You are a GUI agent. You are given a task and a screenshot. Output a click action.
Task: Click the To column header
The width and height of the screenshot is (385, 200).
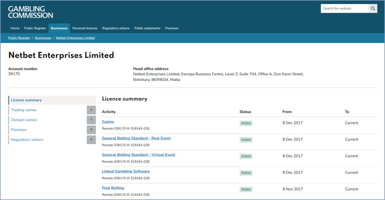click(347, 112)
